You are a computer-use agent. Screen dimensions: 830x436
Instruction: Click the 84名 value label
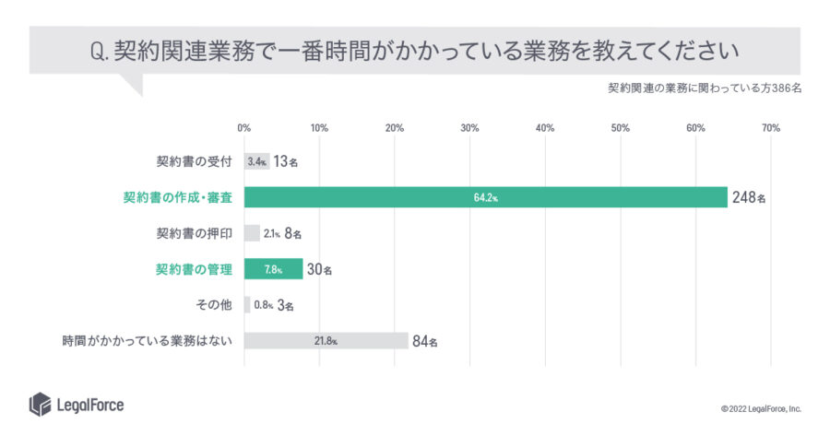[x=425, y=341]
